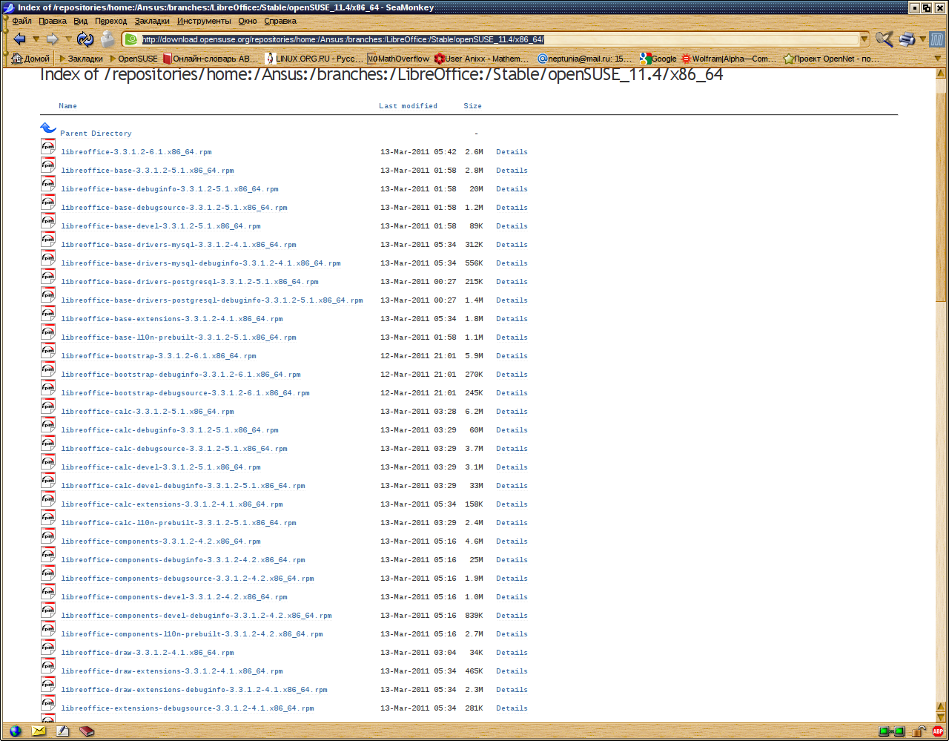949x741 pixels.
Task: Open the Переход menu
Action: (111, 21)
